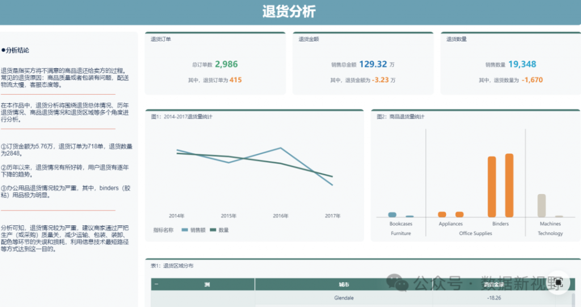Click the grey Machines bar
The width and height of the screenshot is (581, 307).
coord(542,205)
